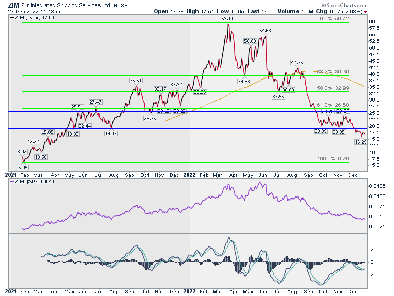Click the 19.43 low price label
This screenshot has height=296, width=394.
coord(111,134)
